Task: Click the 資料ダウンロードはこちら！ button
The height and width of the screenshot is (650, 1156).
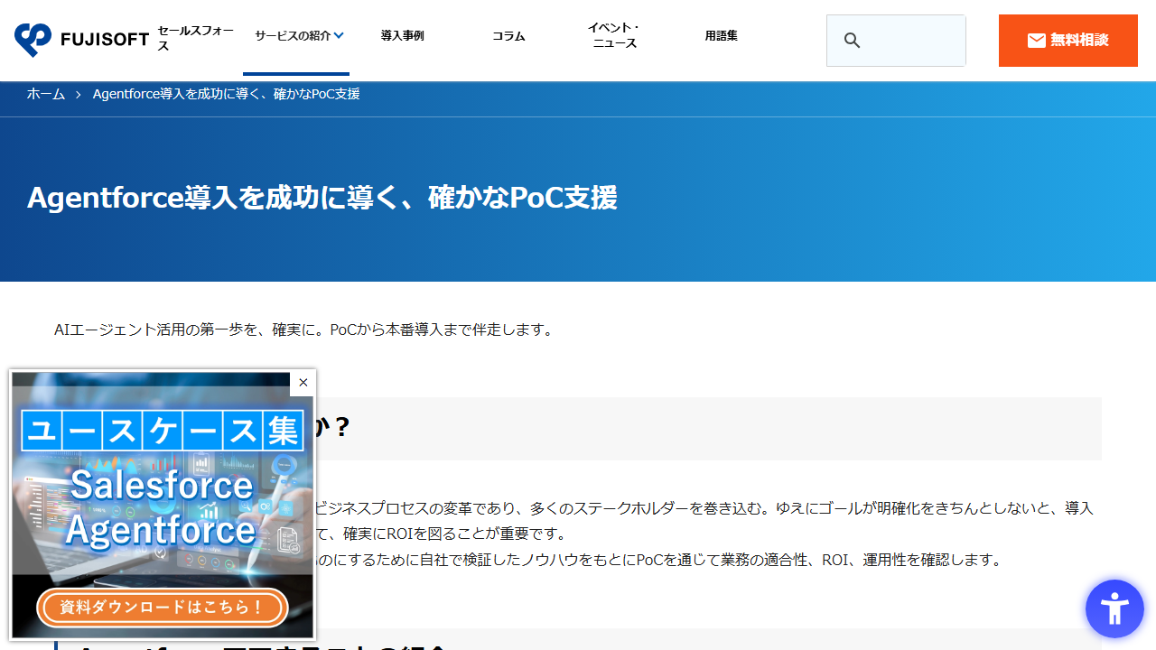Action: [x=163, y=608]
